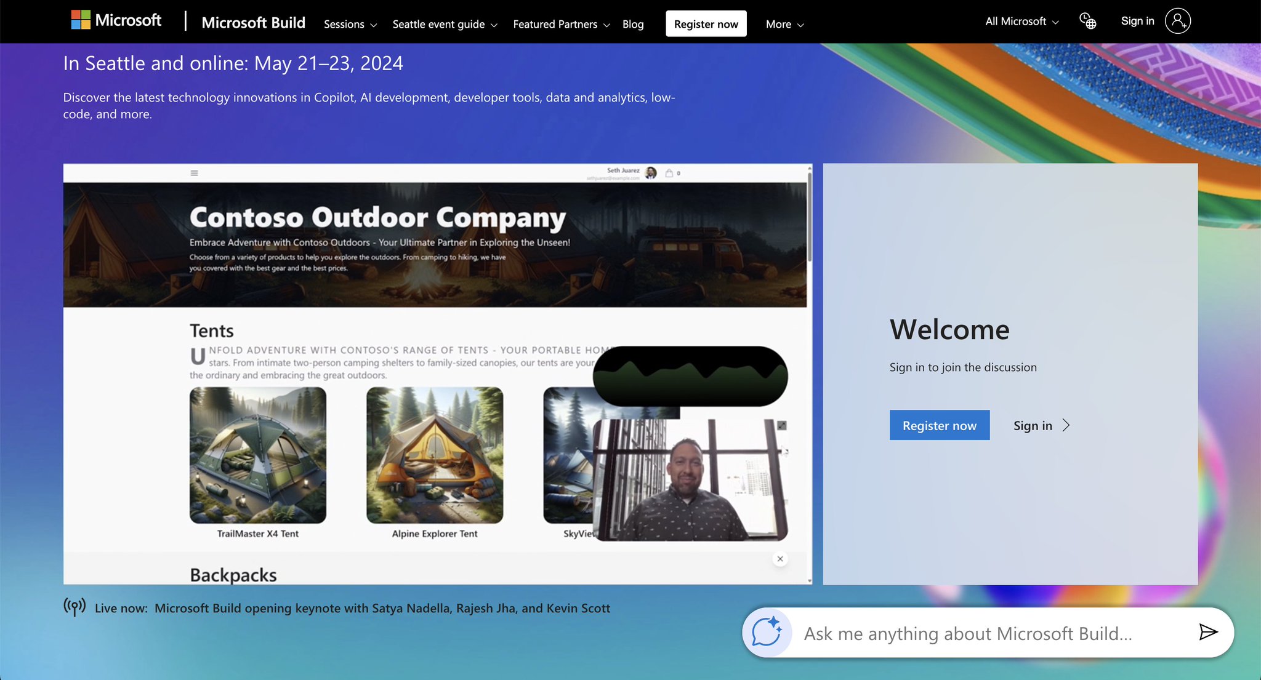Follow the Sign in link with chevron
The image size is (1261, 680).
[1042, 425]
